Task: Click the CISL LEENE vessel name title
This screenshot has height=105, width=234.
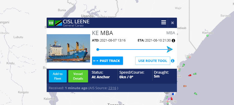Action: click(76, 22)
